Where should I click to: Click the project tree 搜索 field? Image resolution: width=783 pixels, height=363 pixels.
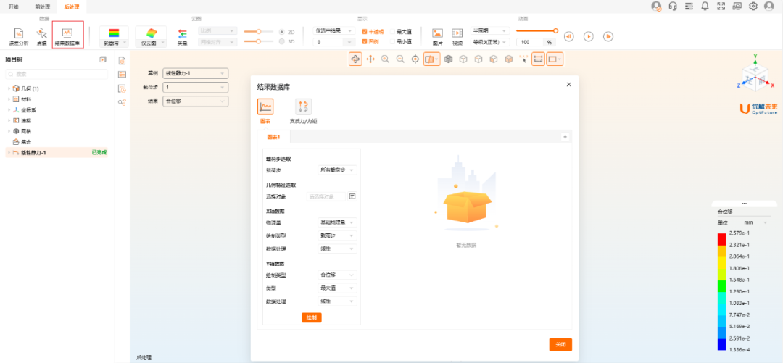(57, 74)
